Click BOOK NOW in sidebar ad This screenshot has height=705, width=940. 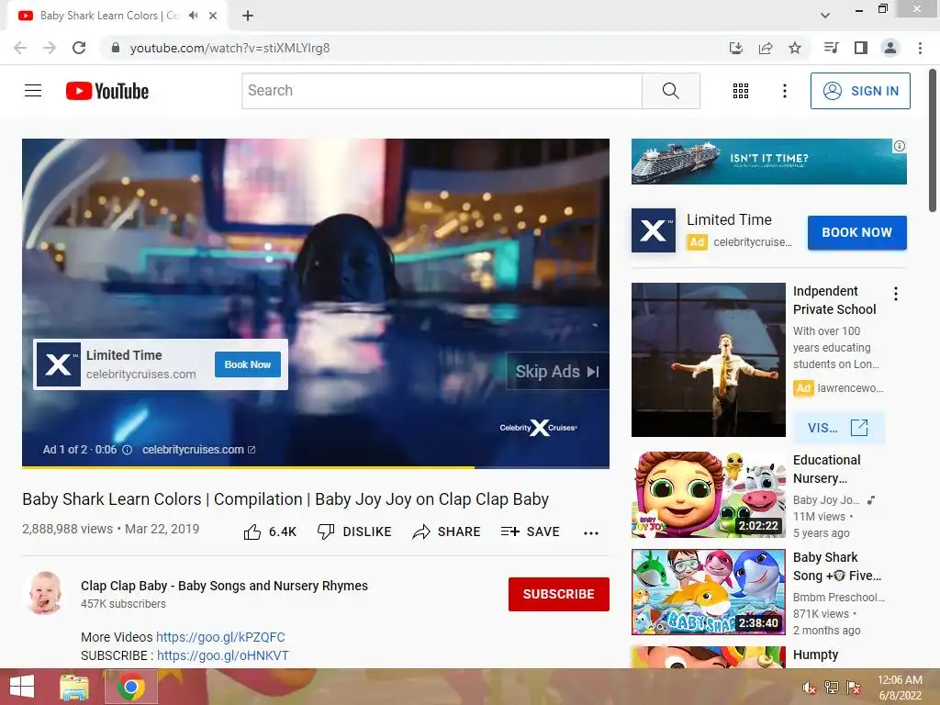click(x=856, y=232)
